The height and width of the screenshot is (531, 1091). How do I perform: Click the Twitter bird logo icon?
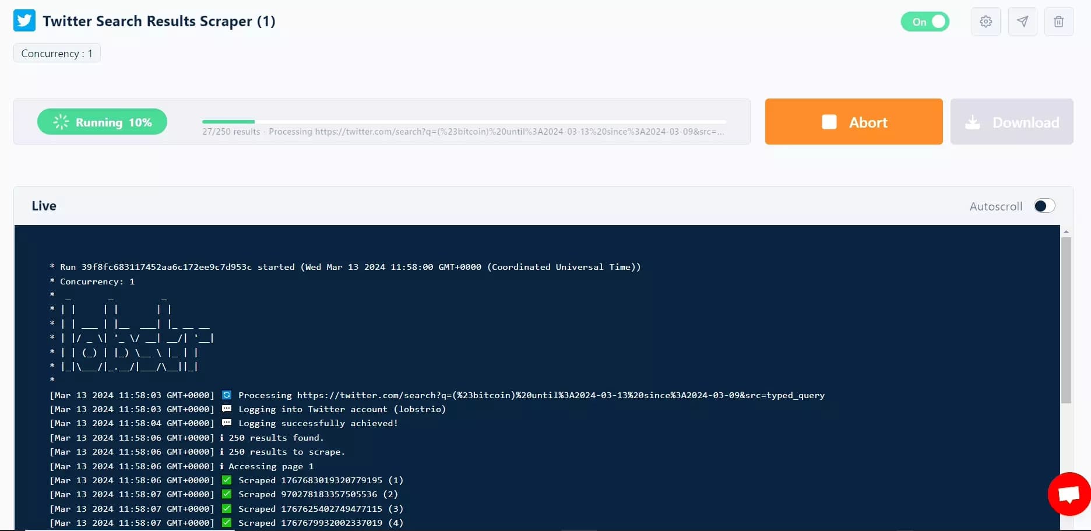pyautogui.click(x=24, y=20)
